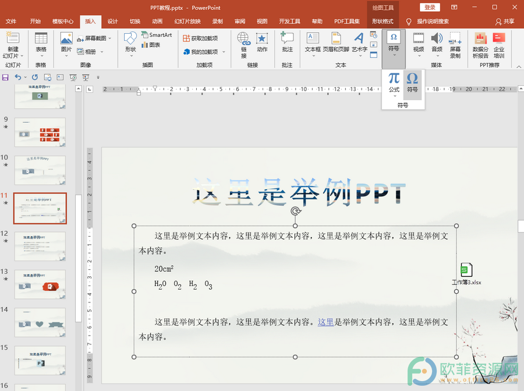Open the File (文件) tab

[10, 22]
